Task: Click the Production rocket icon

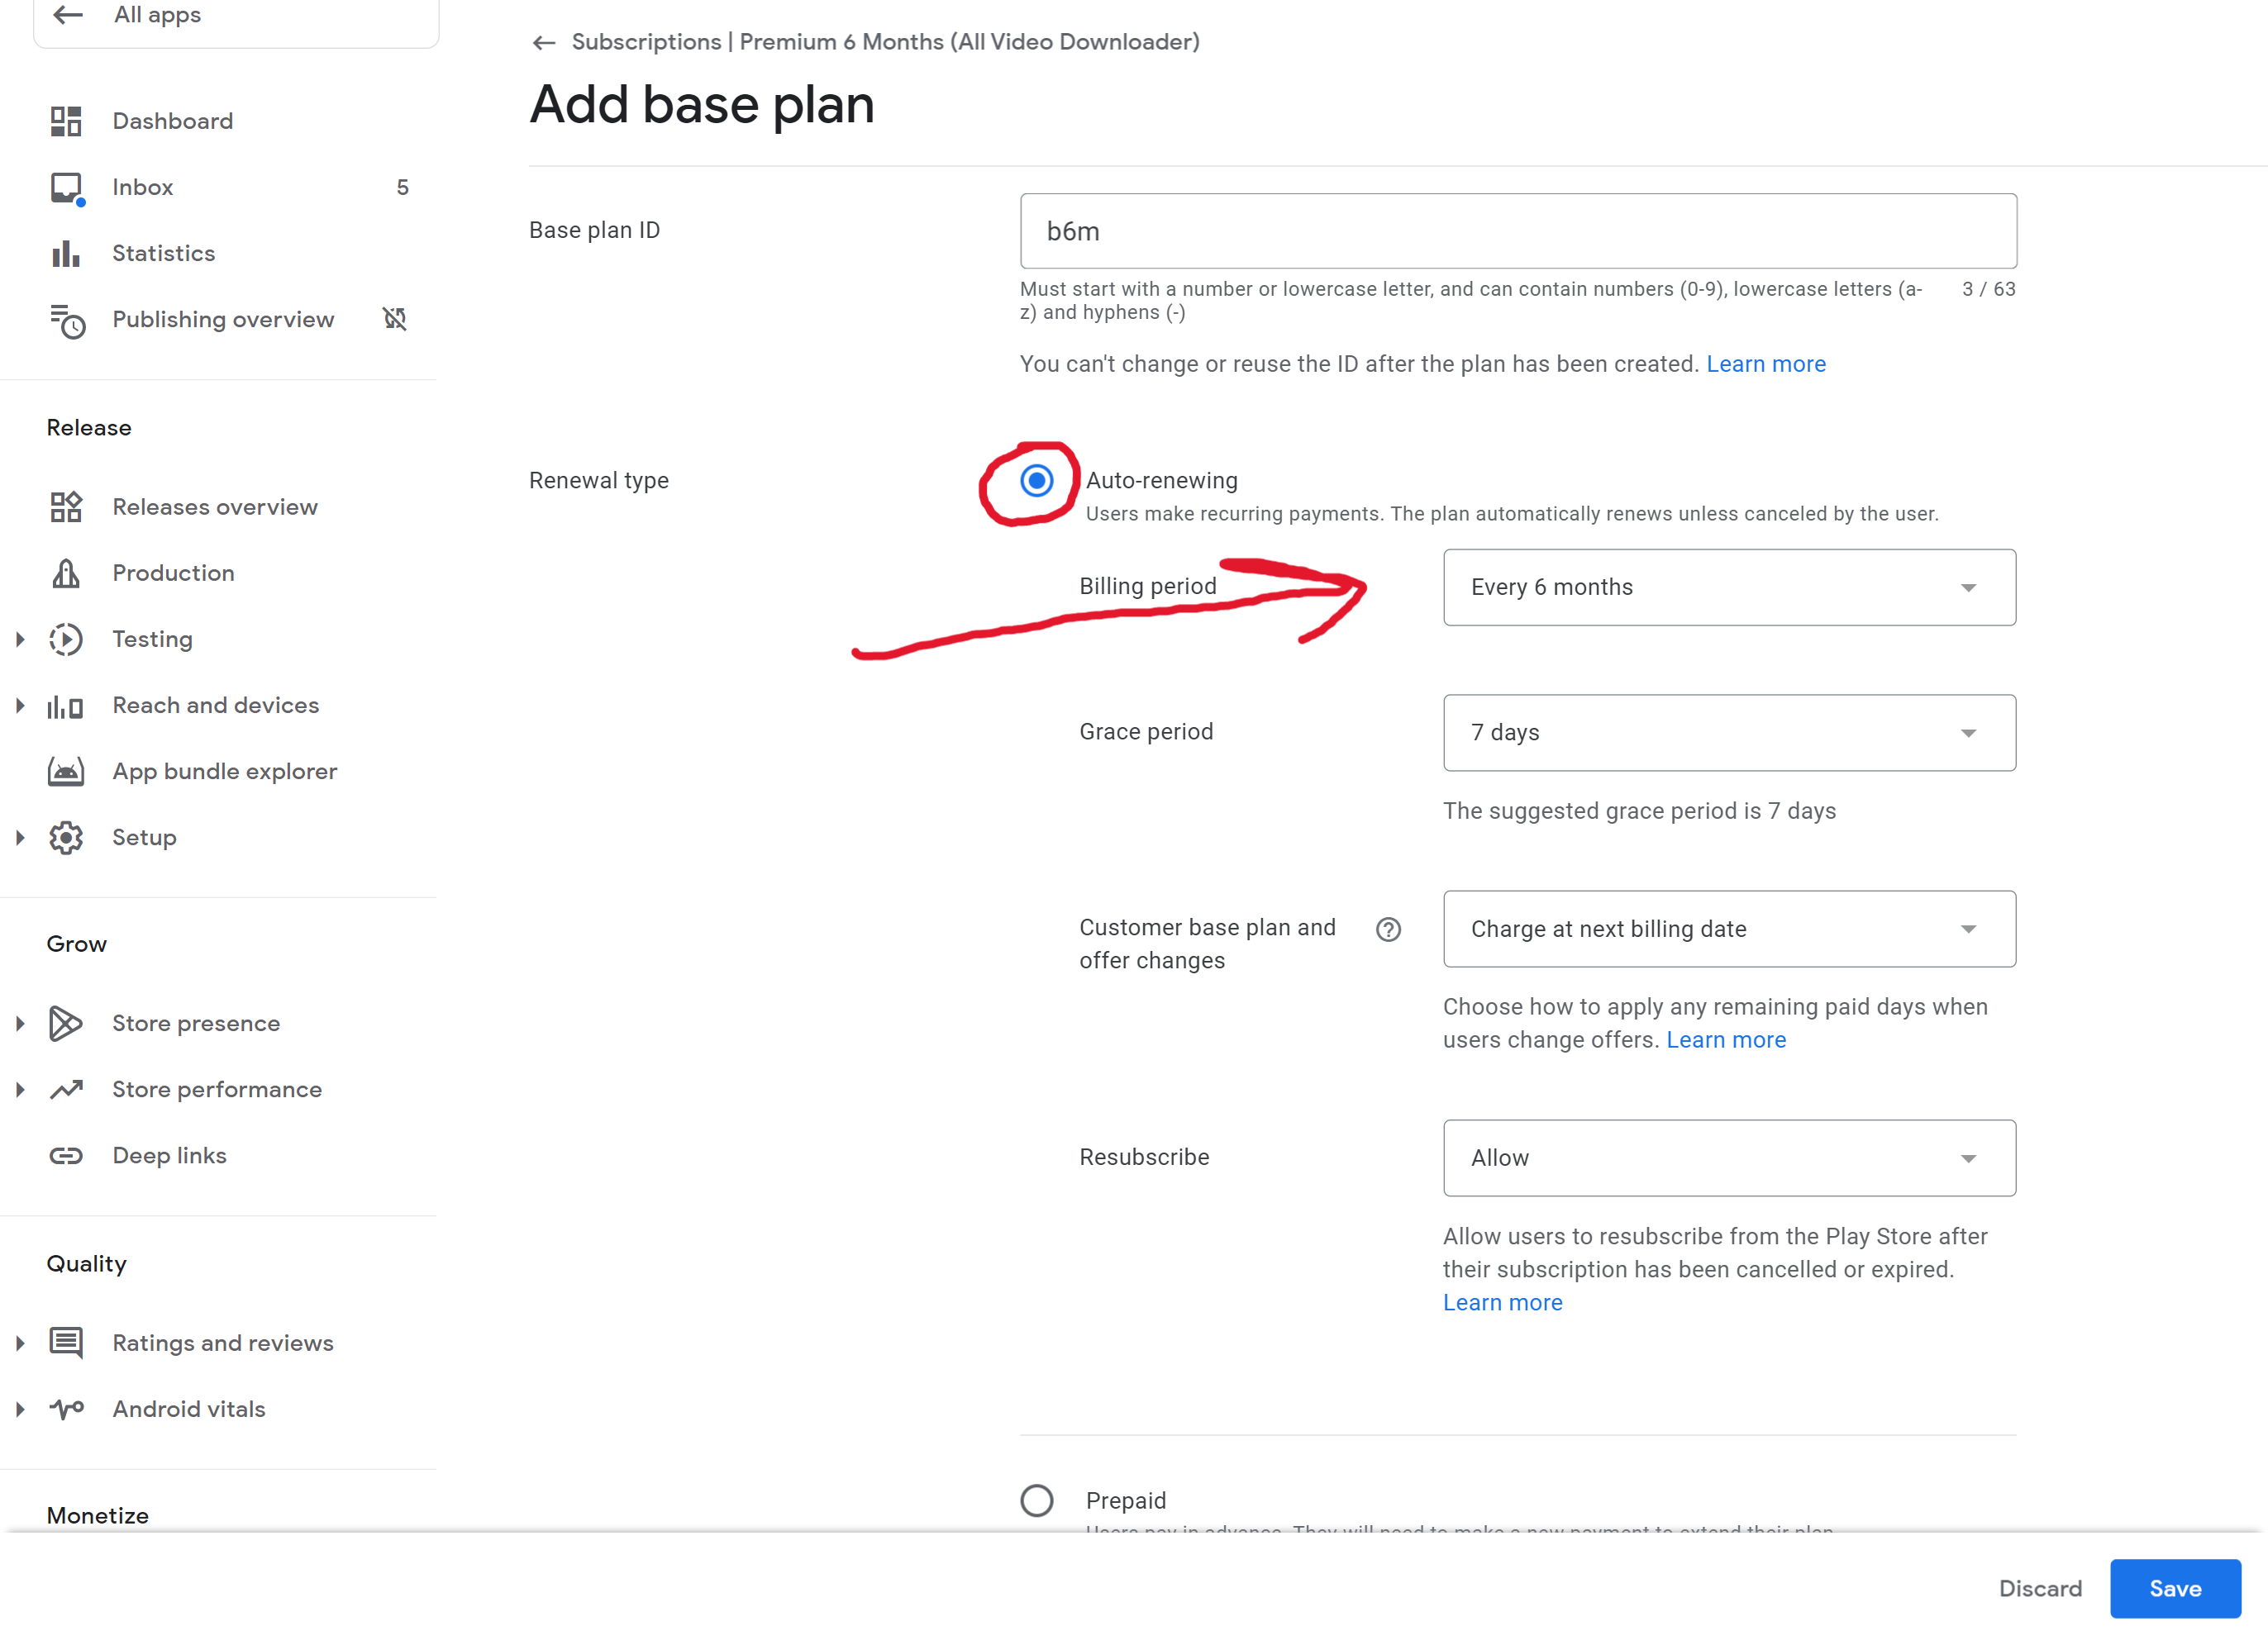Action: coord(66,573)
